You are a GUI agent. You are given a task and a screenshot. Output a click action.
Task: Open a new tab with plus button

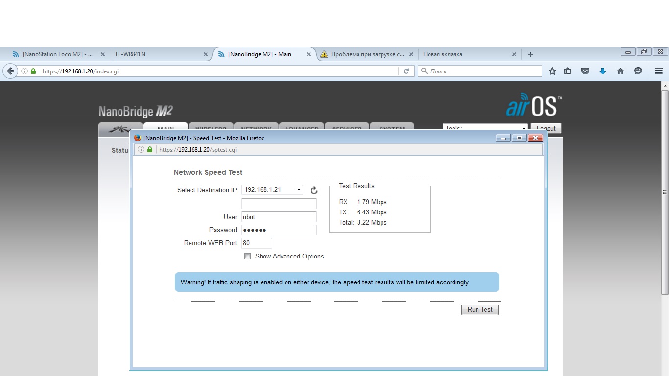(530, 54)
